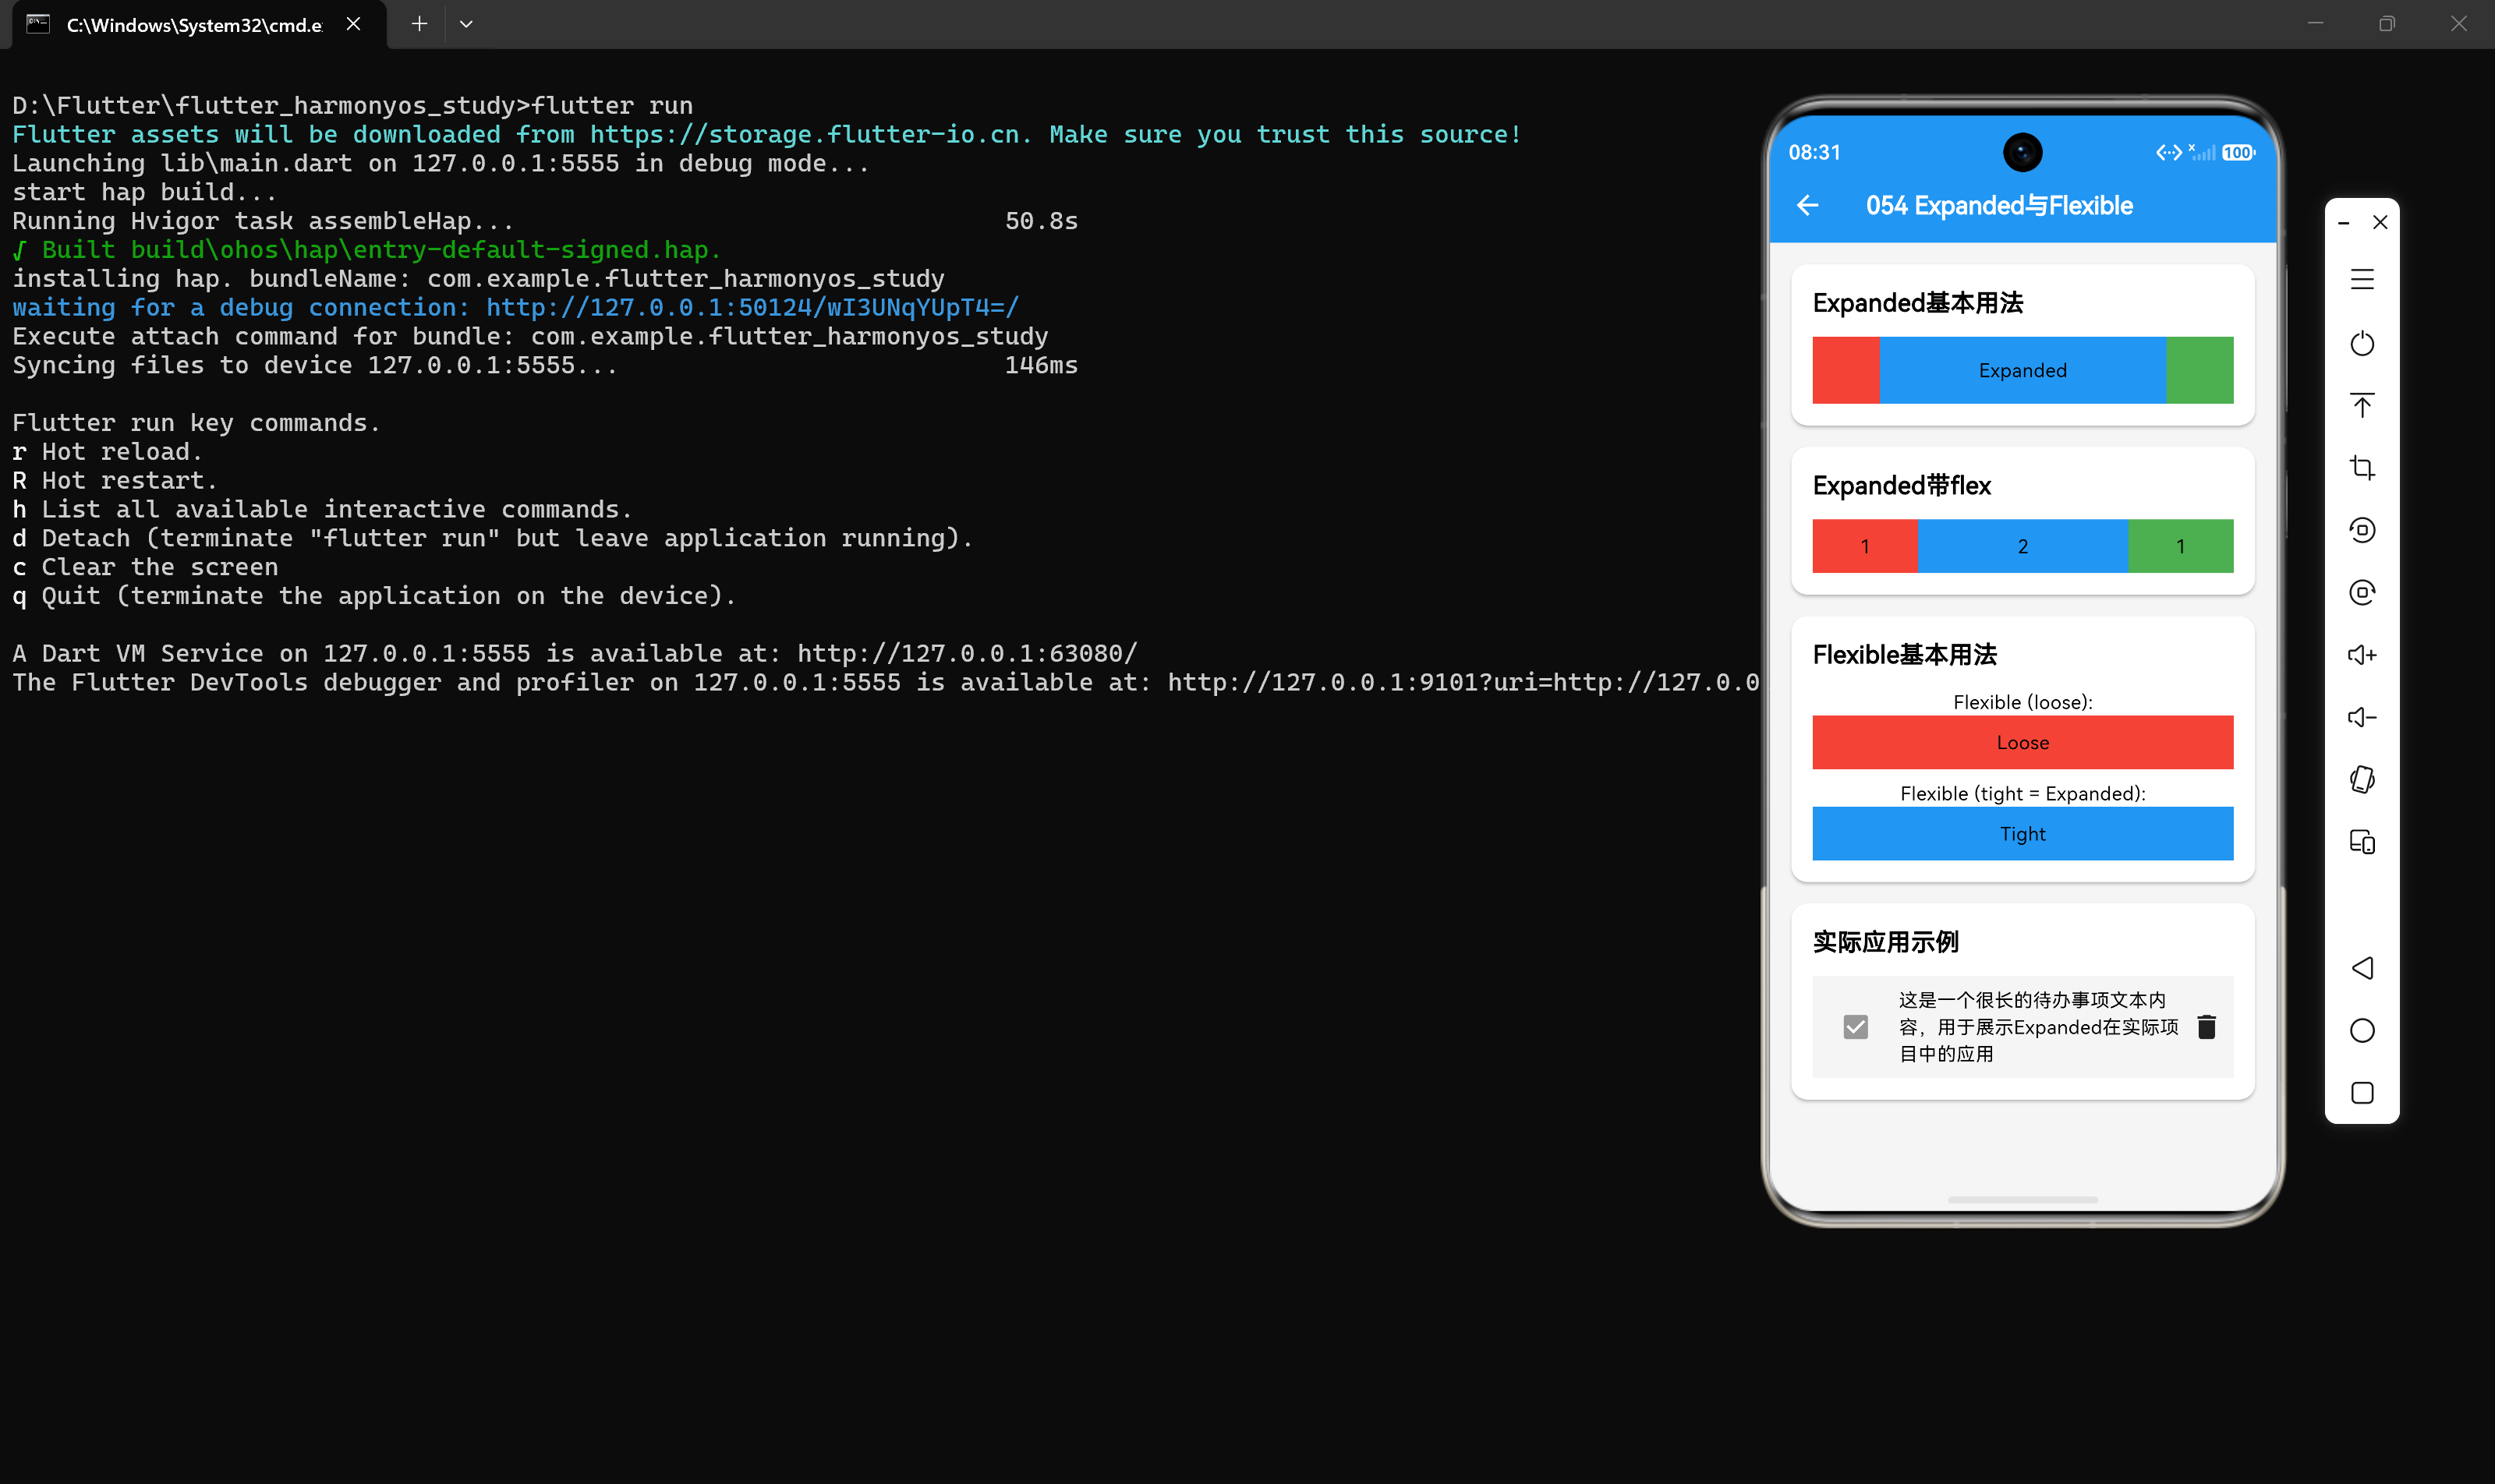2495x1484 pixels.
Task: Tap the Flexible (tight = Expanded): label
Action: [x=2023, y=793]
